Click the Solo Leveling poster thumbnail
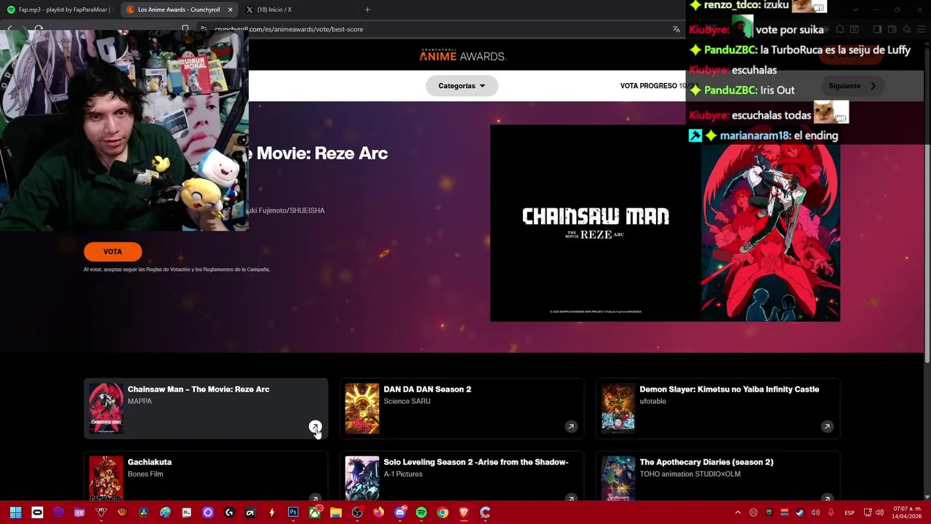The image size is (931, 524). click(x=362, y=478)
